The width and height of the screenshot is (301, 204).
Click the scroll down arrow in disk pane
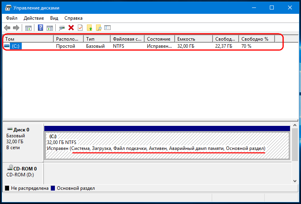pos(295,181)
